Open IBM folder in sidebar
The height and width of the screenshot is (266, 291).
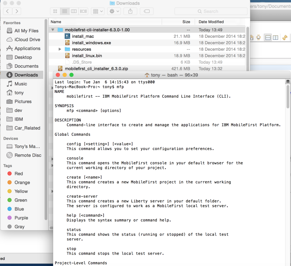pos(15,119)
